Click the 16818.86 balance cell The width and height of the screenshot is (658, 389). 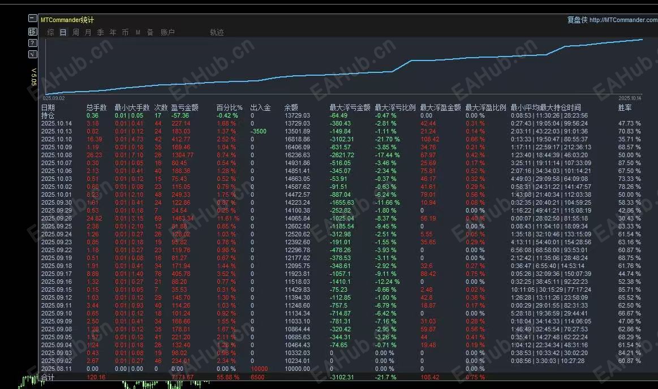coord(298,139)
